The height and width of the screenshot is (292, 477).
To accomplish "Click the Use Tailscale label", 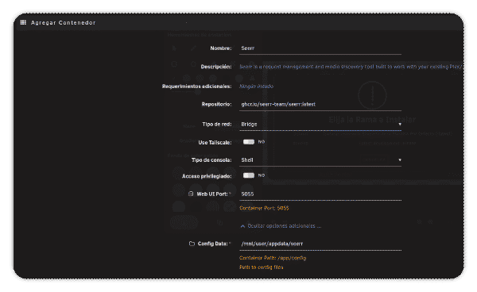I will (x=215, y=142).
